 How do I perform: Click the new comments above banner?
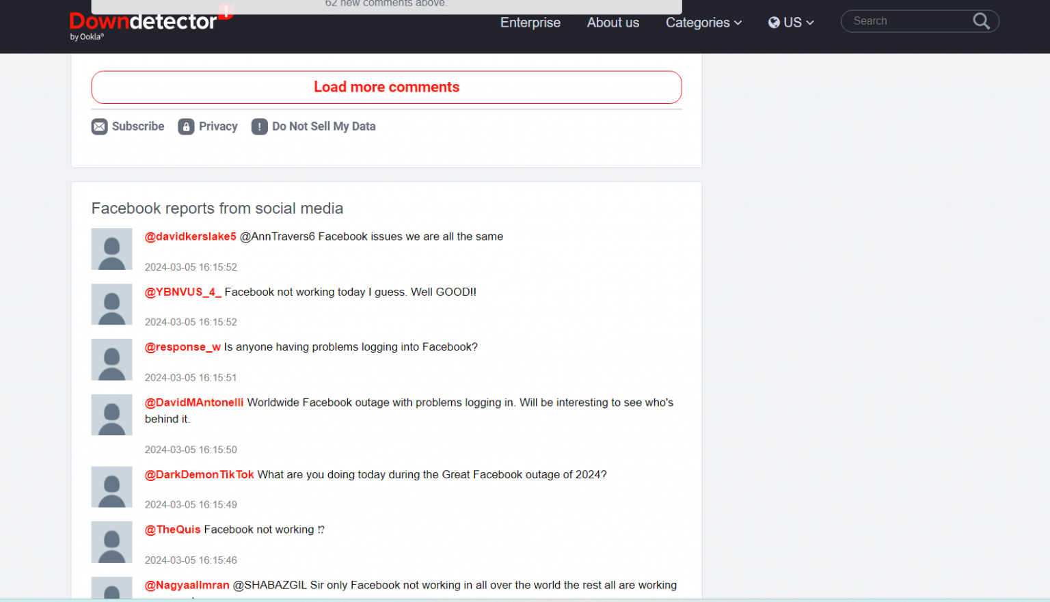click(x=386, y=5)
